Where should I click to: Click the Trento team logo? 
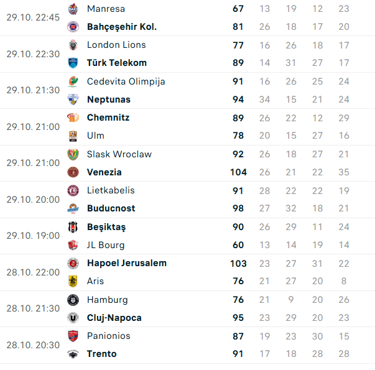coord(73,354)
